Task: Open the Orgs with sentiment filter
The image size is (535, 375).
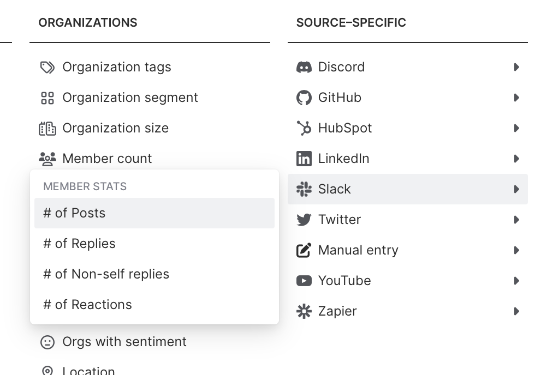Action: 124,342
